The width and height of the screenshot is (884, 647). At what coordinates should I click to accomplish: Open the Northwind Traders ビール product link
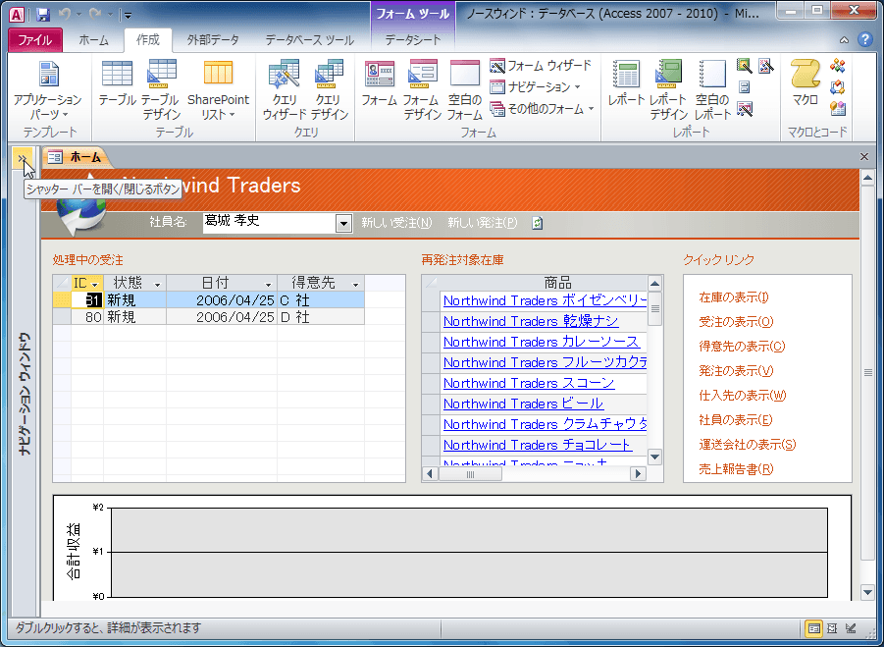click(523, 404)
